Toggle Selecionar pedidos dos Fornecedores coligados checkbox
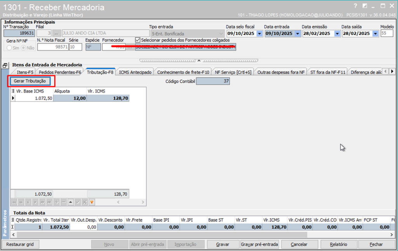The height and width of the screenshot is (251, 398). pyautogui.click(x=138, y=40)
